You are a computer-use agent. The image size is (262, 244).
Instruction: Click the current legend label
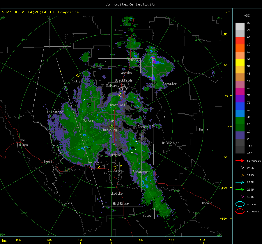coord(253,204)
